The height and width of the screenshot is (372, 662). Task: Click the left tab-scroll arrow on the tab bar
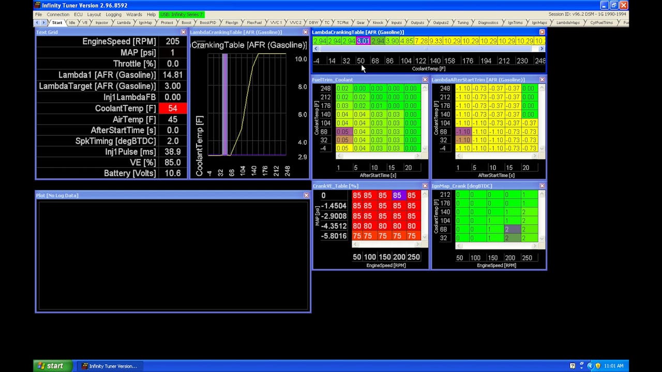(38, 23)
